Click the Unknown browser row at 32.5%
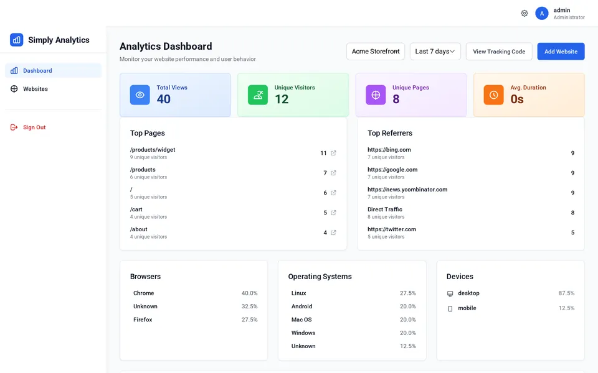Image resolution: width=598 pixels, height=373 pixels. tap(195, 306)
